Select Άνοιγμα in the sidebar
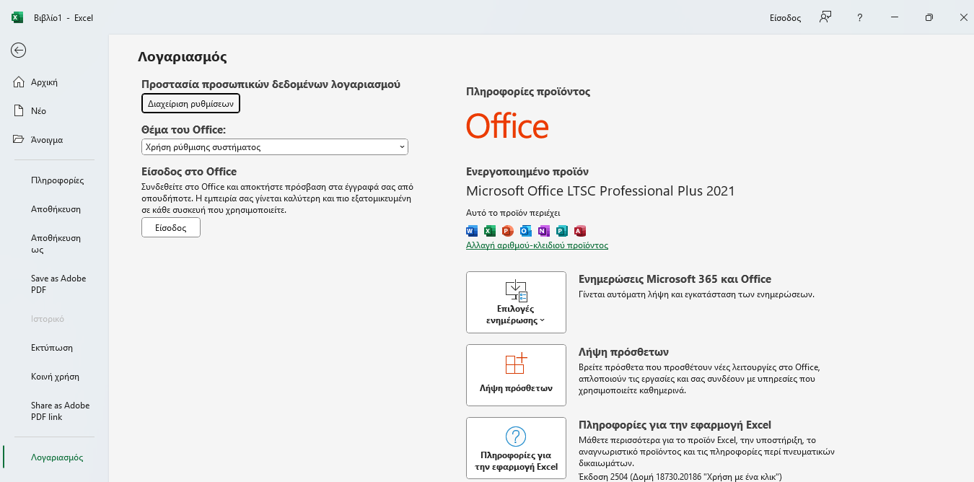The image size is (974, 482). (54, 139)
